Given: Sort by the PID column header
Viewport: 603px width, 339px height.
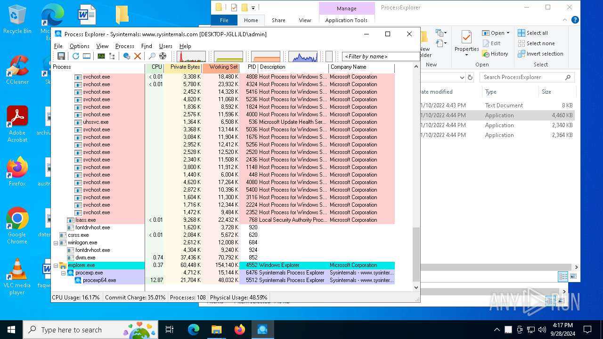Looking at the screenshot, I should (249, 67).
